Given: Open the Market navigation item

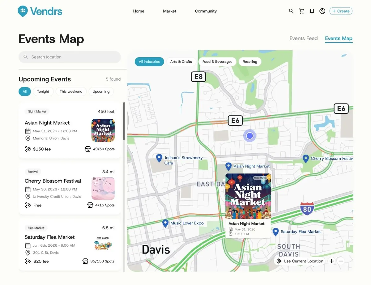Looking at the screenshot, I should (x=170, y=11).
